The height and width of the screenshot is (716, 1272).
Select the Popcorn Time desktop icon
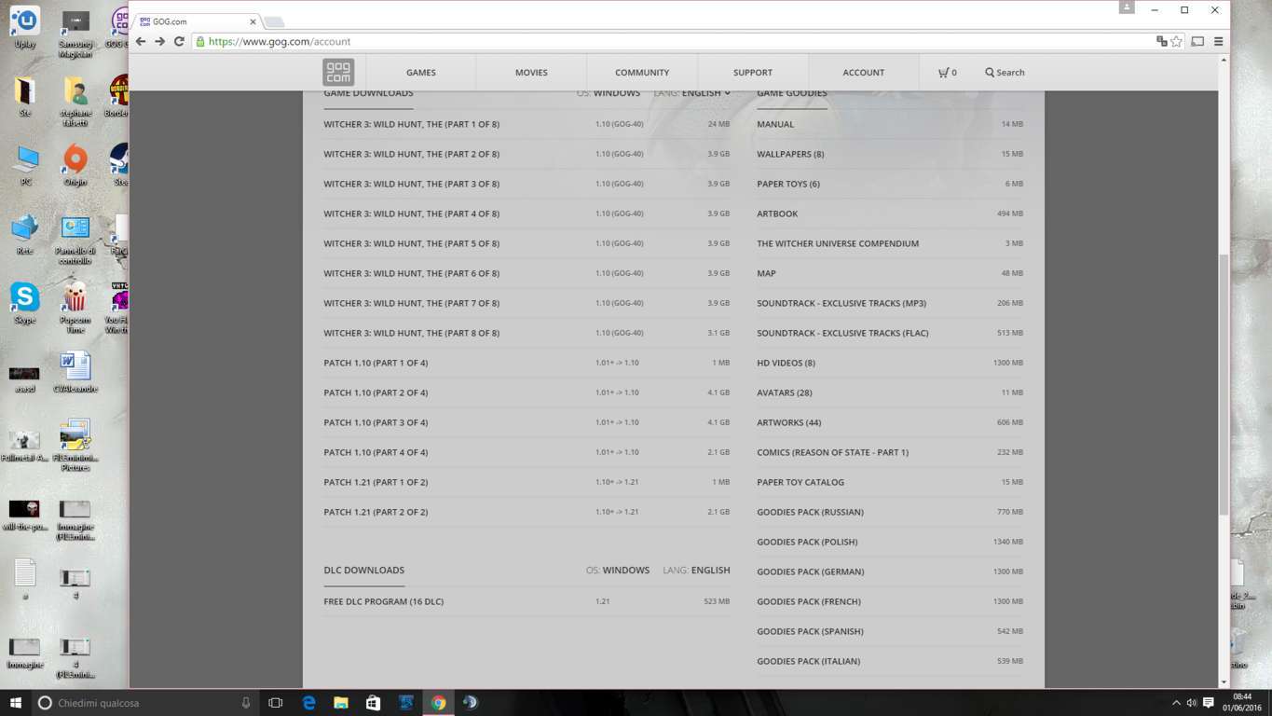(x=75, y=309)
